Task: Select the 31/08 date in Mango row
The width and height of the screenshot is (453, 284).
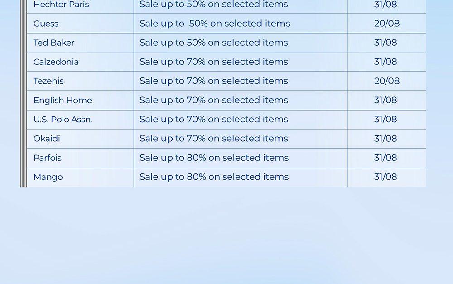Action: (x=386, y=177)
